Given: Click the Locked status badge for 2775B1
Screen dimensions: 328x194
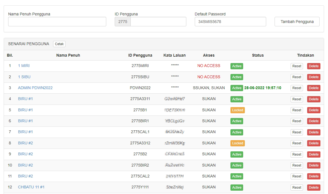Looking at the screenshot, I should click(x=237, y=110).
